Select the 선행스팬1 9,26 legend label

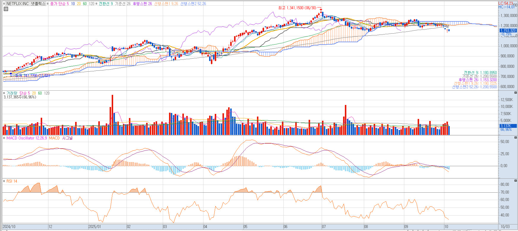pyautogui.click(x=166, y=4)
